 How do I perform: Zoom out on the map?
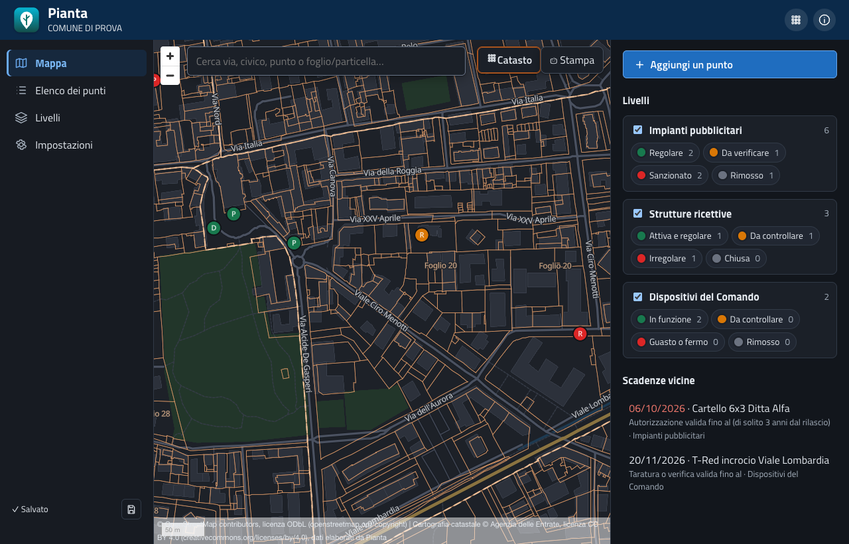(x=170, y=76)
